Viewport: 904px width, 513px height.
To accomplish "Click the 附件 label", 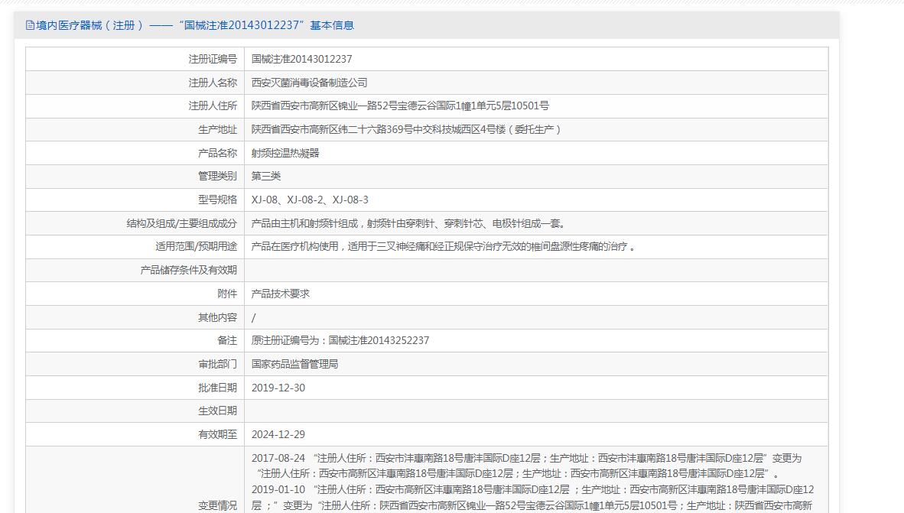I will (x=227, y=294).
